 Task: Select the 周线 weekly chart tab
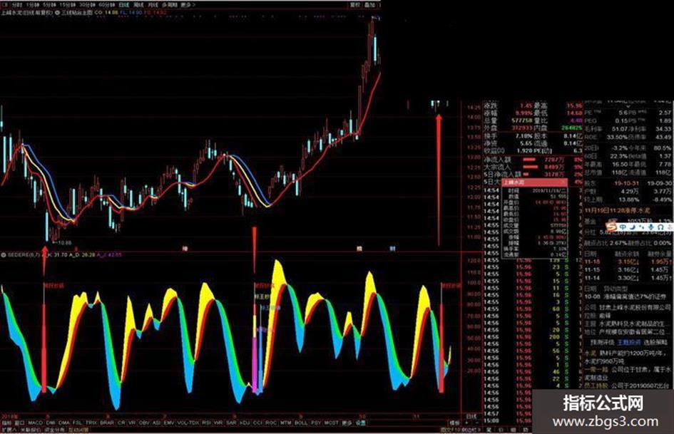[139, 5]
